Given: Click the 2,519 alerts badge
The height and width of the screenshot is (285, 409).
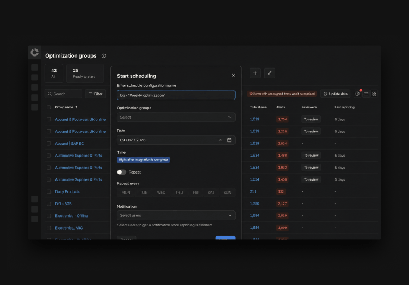Looking at the screenshot, I should [x=282, y=215].
